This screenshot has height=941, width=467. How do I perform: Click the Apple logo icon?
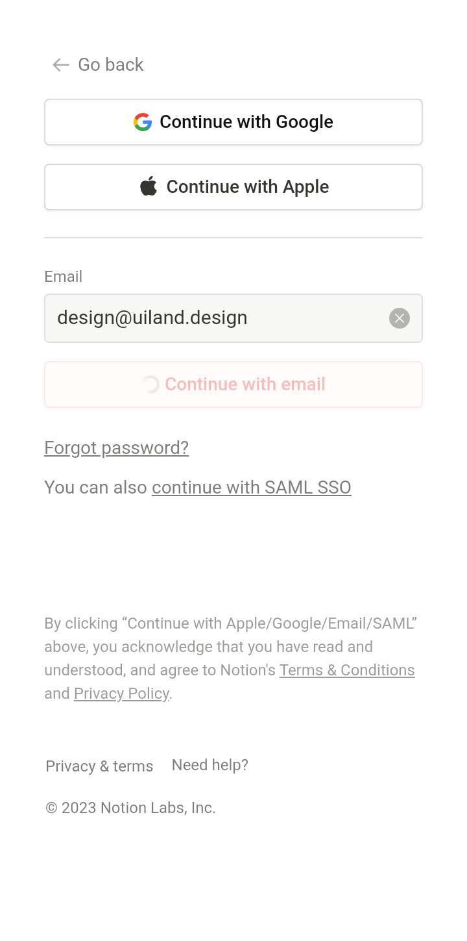[149, 186]
